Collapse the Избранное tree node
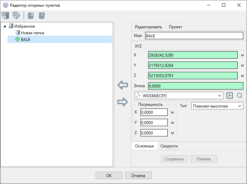 point(4,26)
